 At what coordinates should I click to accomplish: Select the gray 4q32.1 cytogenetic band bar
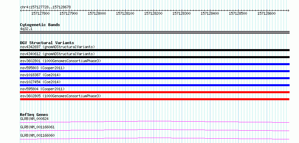(155, 32)
